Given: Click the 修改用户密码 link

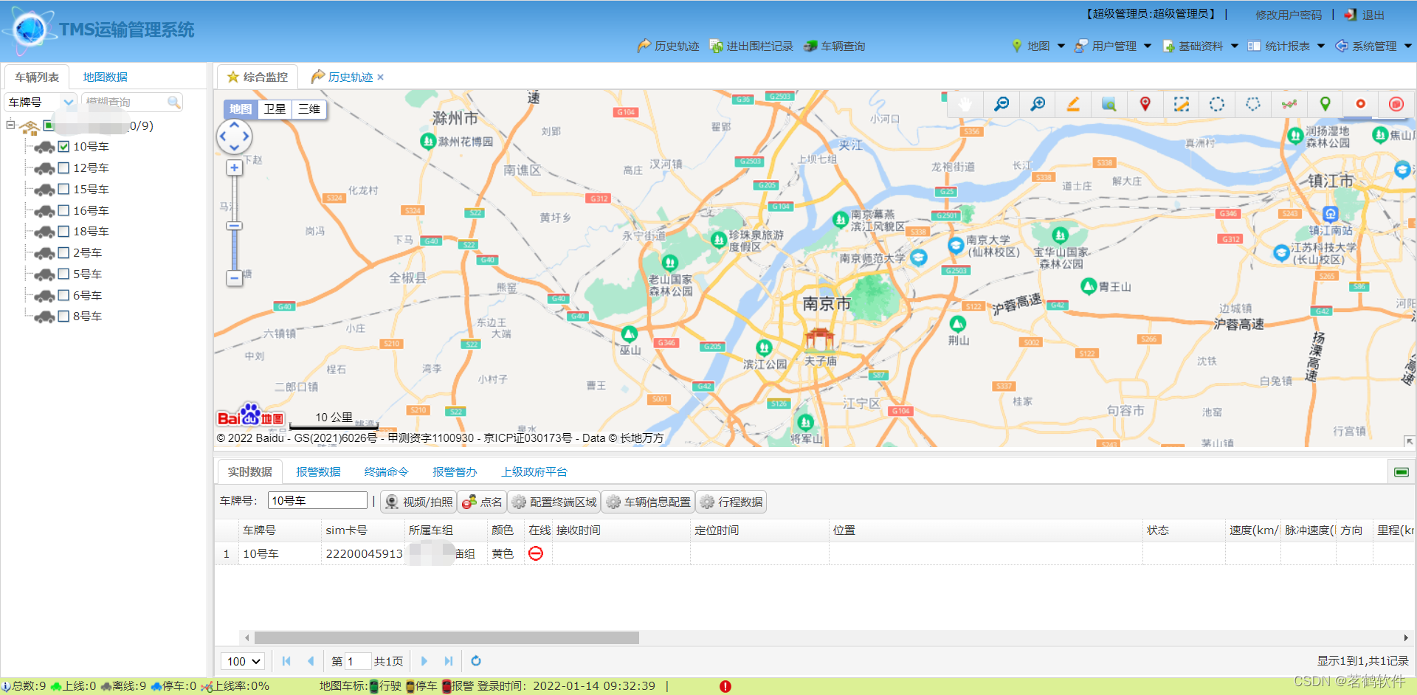Looking at the screenshot, I should point(1289,15).
